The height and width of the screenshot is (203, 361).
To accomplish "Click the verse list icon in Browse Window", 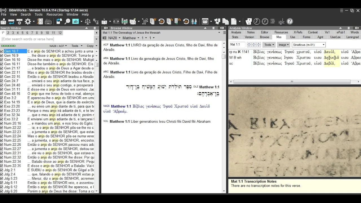I will pyautogui.click(x=104, y=38).
